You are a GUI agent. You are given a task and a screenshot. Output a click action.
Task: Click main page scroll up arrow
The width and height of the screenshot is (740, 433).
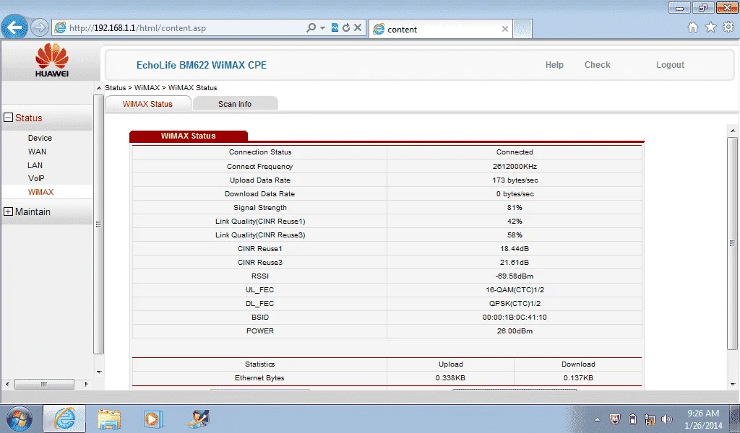(733, 131)
